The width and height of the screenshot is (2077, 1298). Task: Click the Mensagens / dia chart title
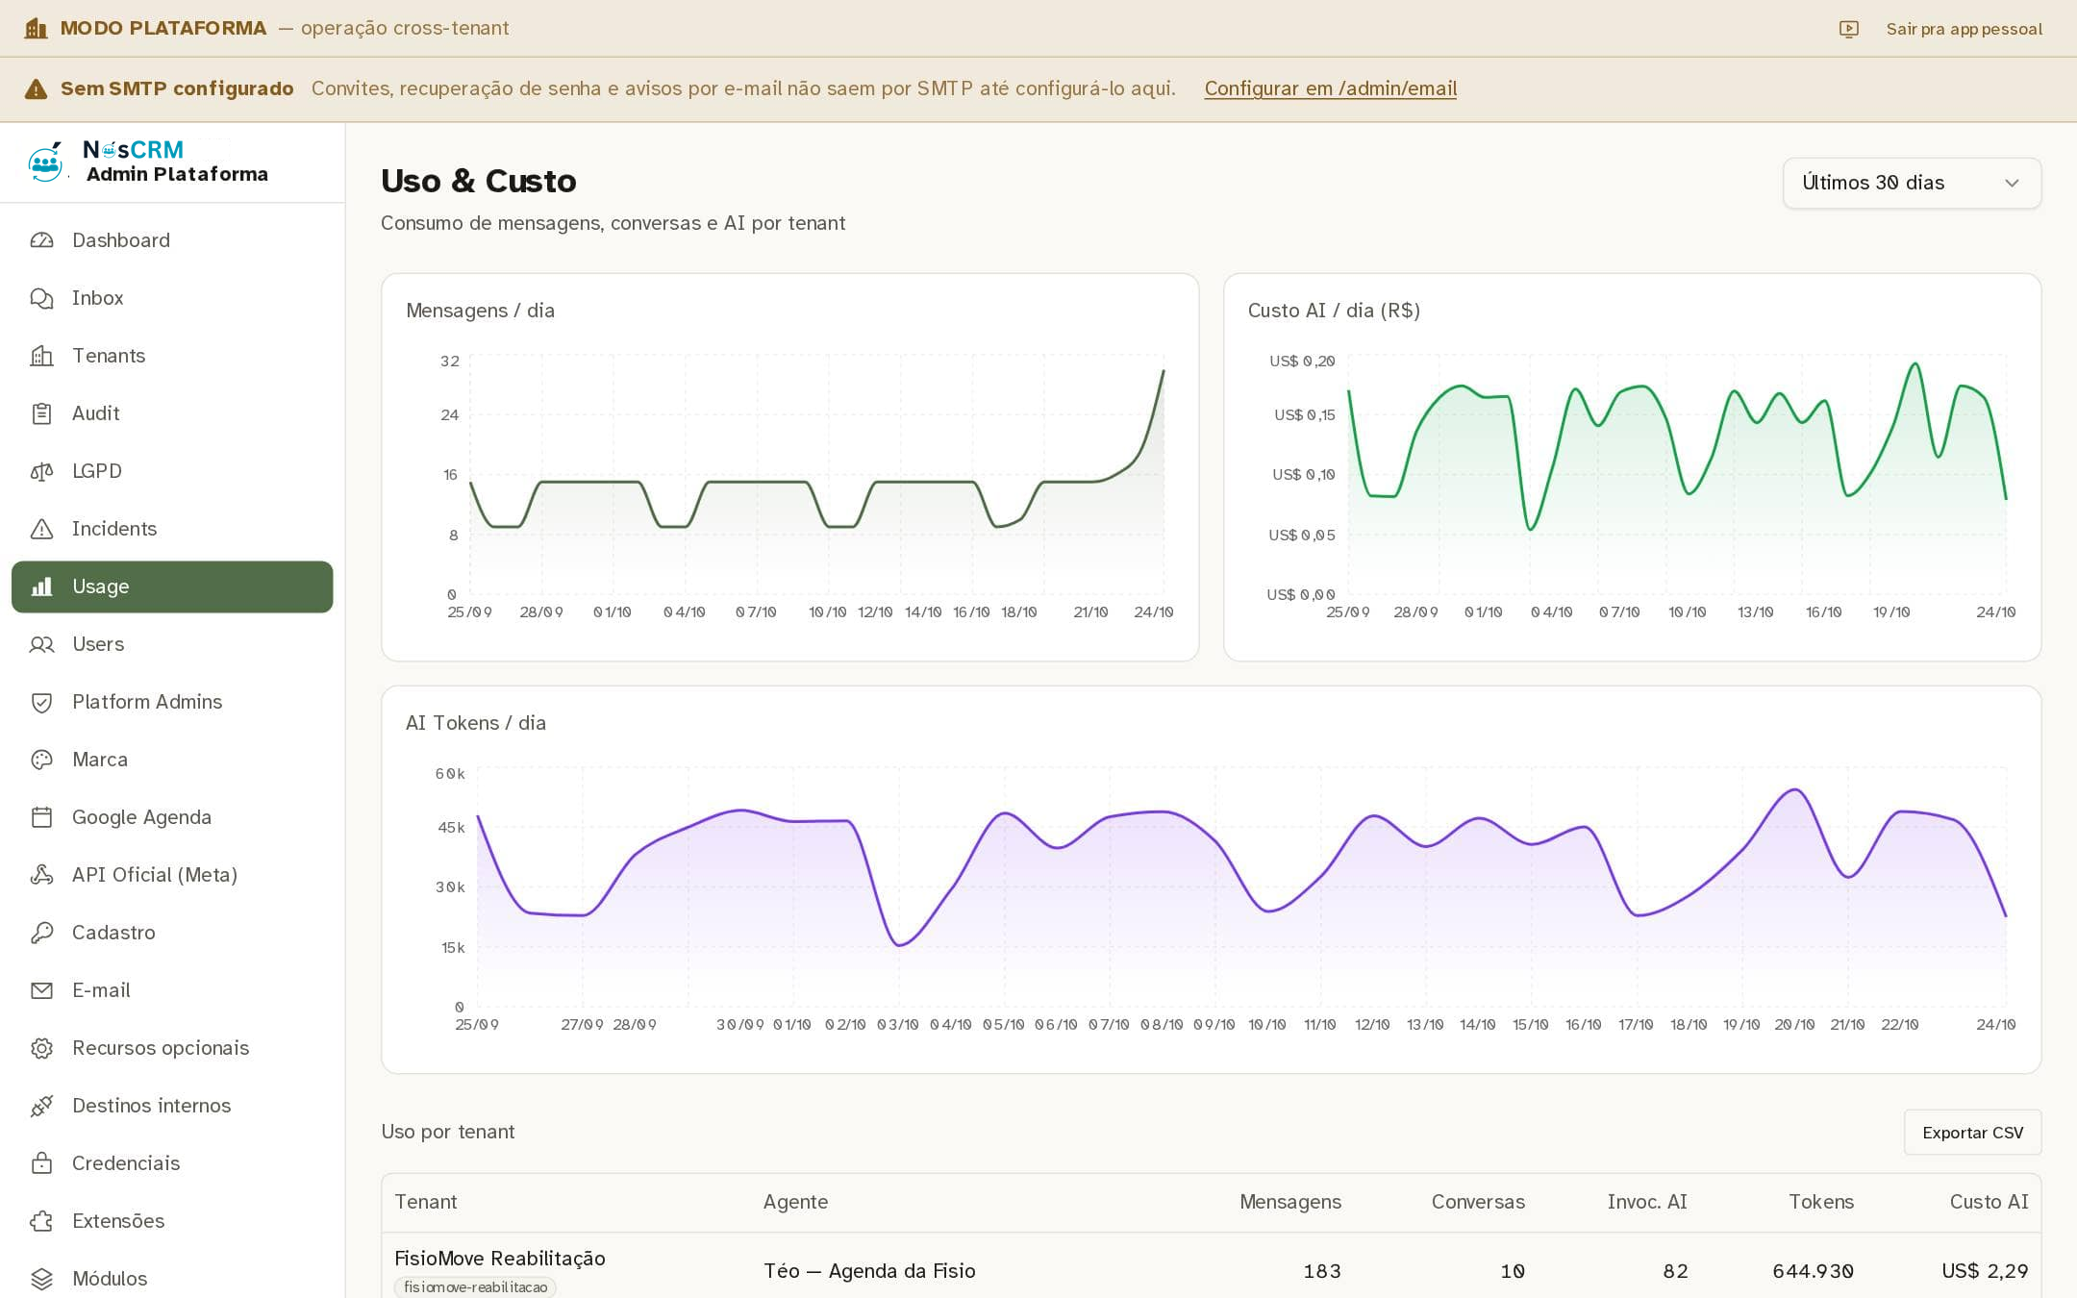click(480, 311)
